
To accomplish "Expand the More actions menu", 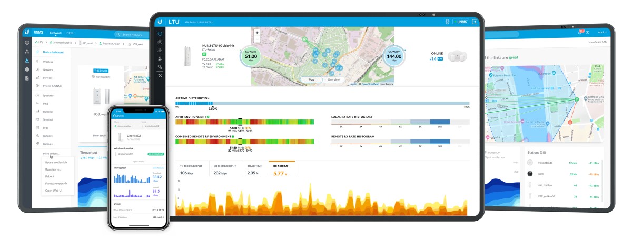I will click(52, 153).
